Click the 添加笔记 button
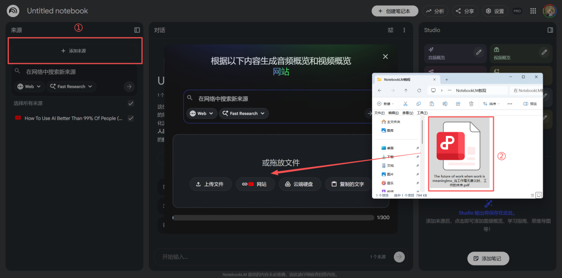The image size is (562, 278). (x=488, y=258)
